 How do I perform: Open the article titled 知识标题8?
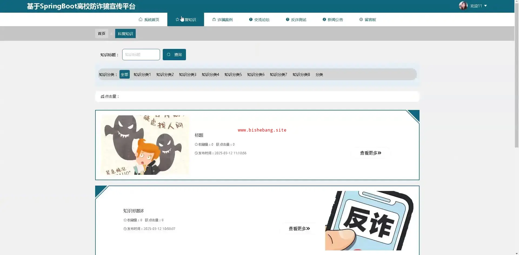pyautogui.click(x=133, y=211)
